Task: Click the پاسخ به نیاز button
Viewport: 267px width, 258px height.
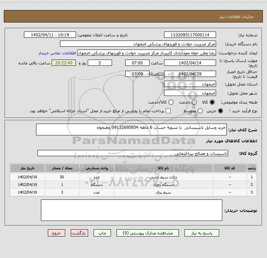Action: [x=201, y=233]
